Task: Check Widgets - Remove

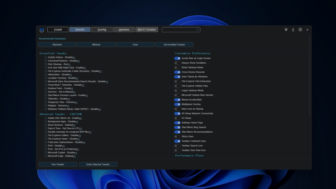Action: pos(46,106)
